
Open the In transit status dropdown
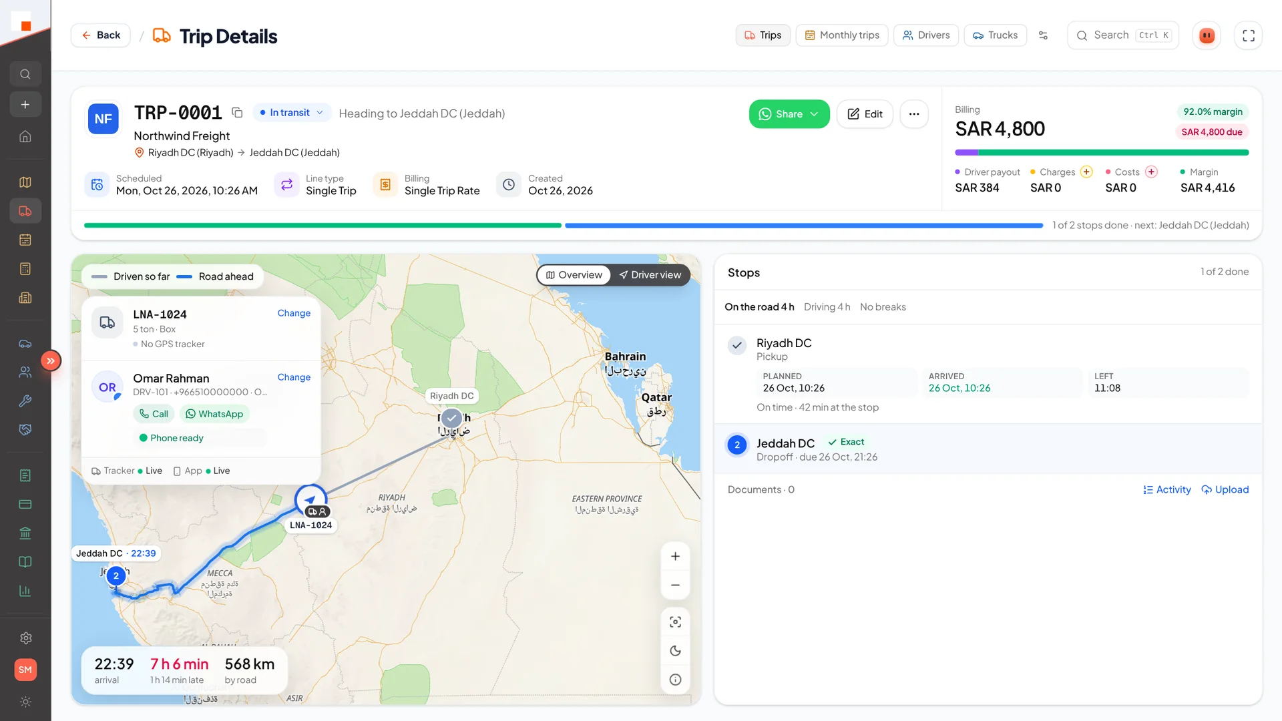tap(291, 113)
